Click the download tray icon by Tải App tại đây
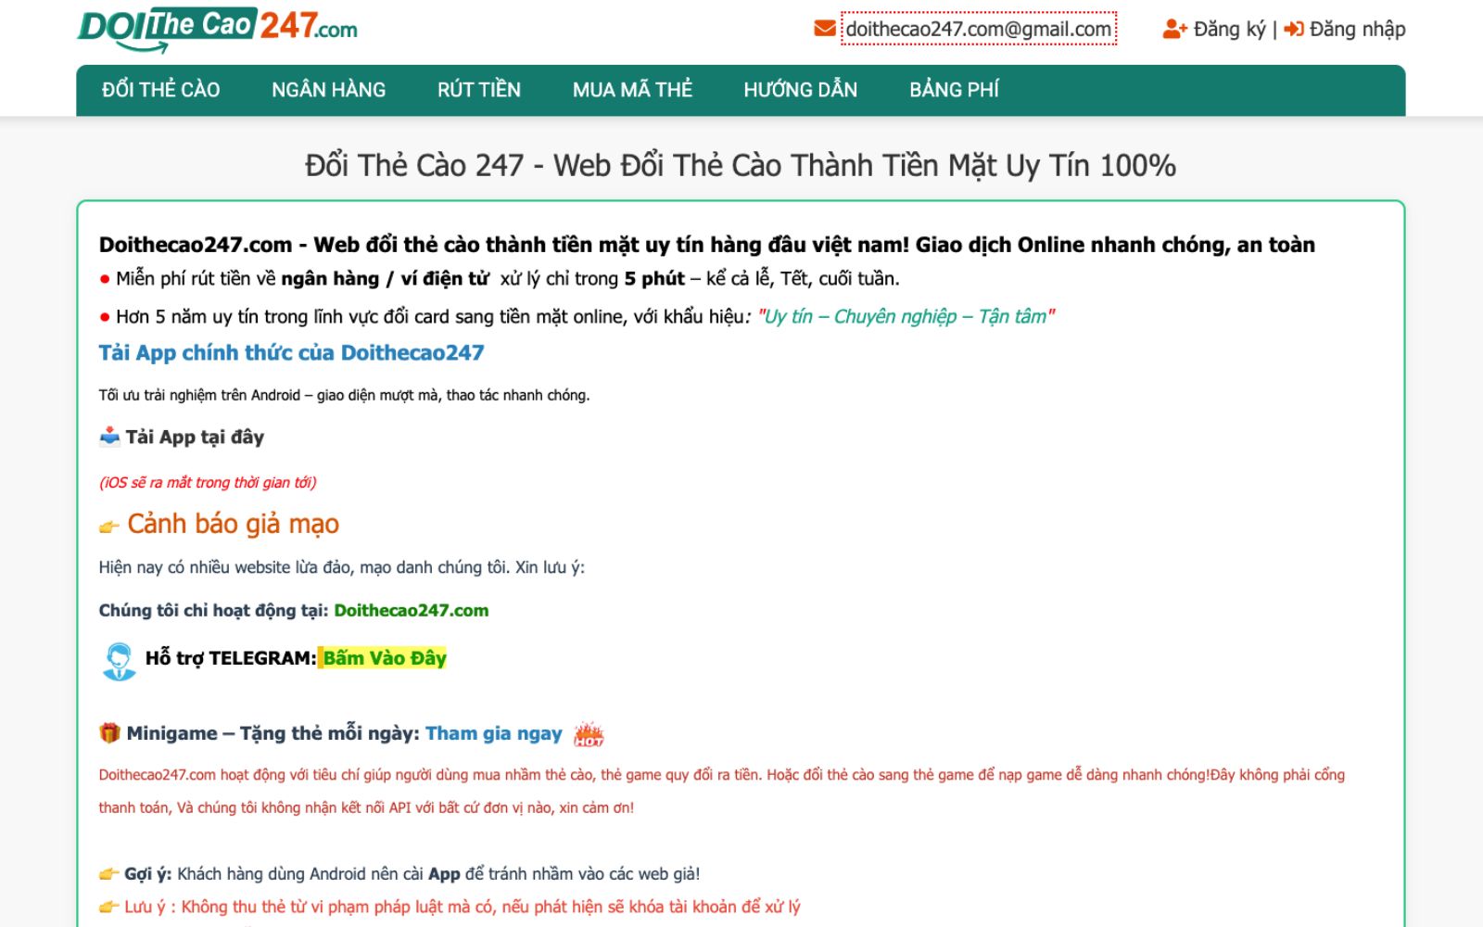Screen dimensions: 1483x927 [x=109, y=436]
